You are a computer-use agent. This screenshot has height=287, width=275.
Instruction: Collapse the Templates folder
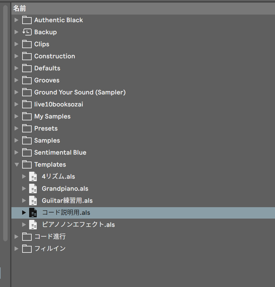pyautogui.click(x=16, y=164)
